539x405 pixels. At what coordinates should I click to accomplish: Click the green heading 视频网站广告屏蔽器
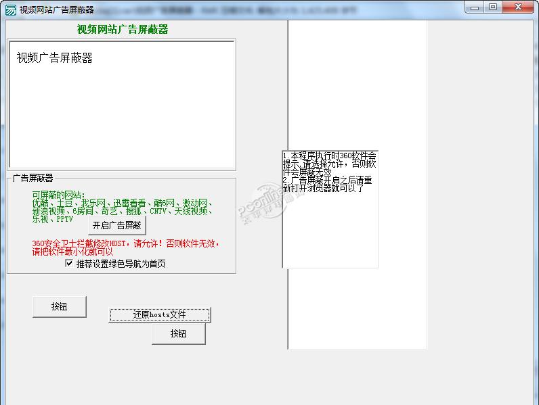click(x=123, y=30)
